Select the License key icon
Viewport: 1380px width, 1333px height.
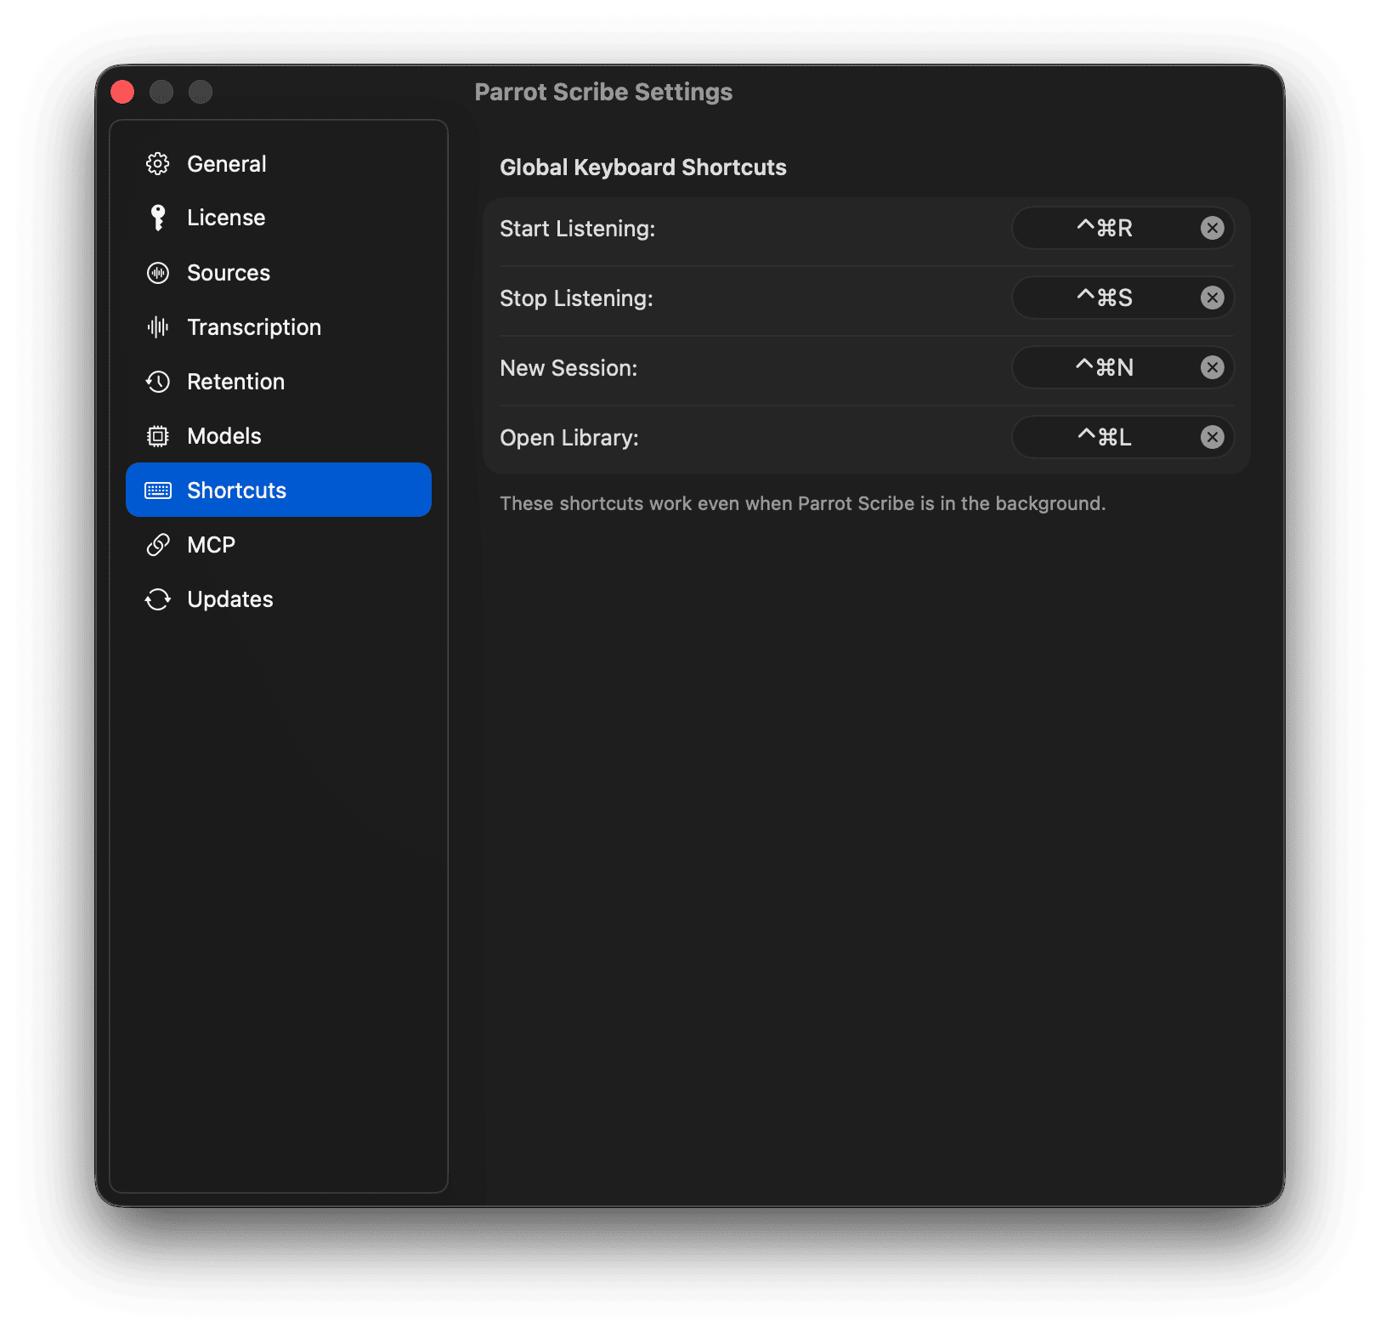pos(158,217)
